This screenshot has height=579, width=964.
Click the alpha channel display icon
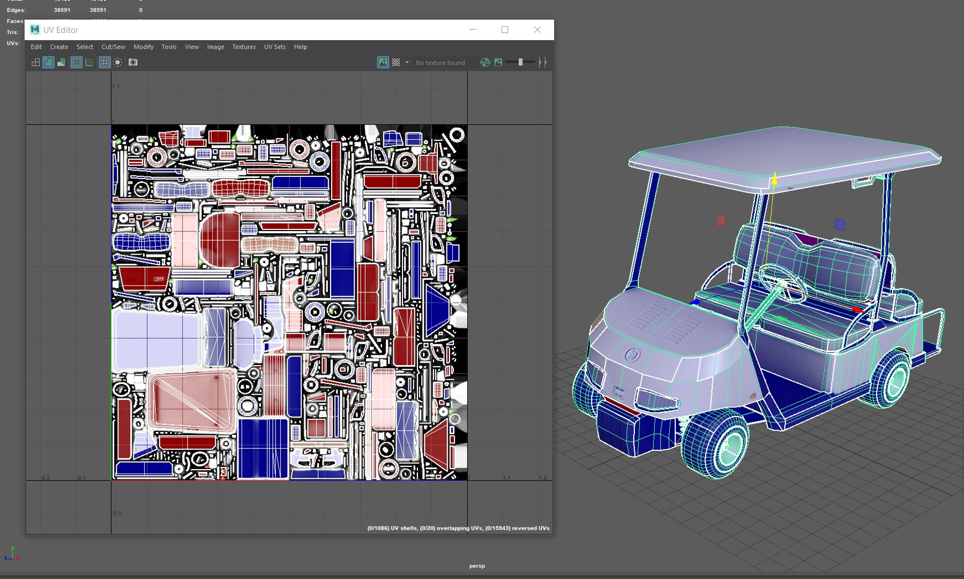[498, 62]
